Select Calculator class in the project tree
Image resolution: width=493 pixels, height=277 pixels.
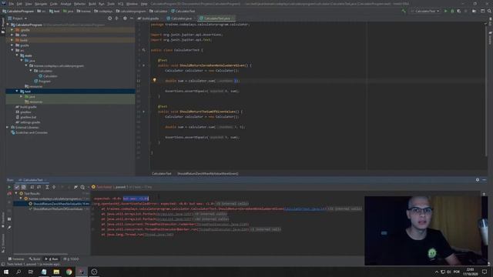coord(48,76)
